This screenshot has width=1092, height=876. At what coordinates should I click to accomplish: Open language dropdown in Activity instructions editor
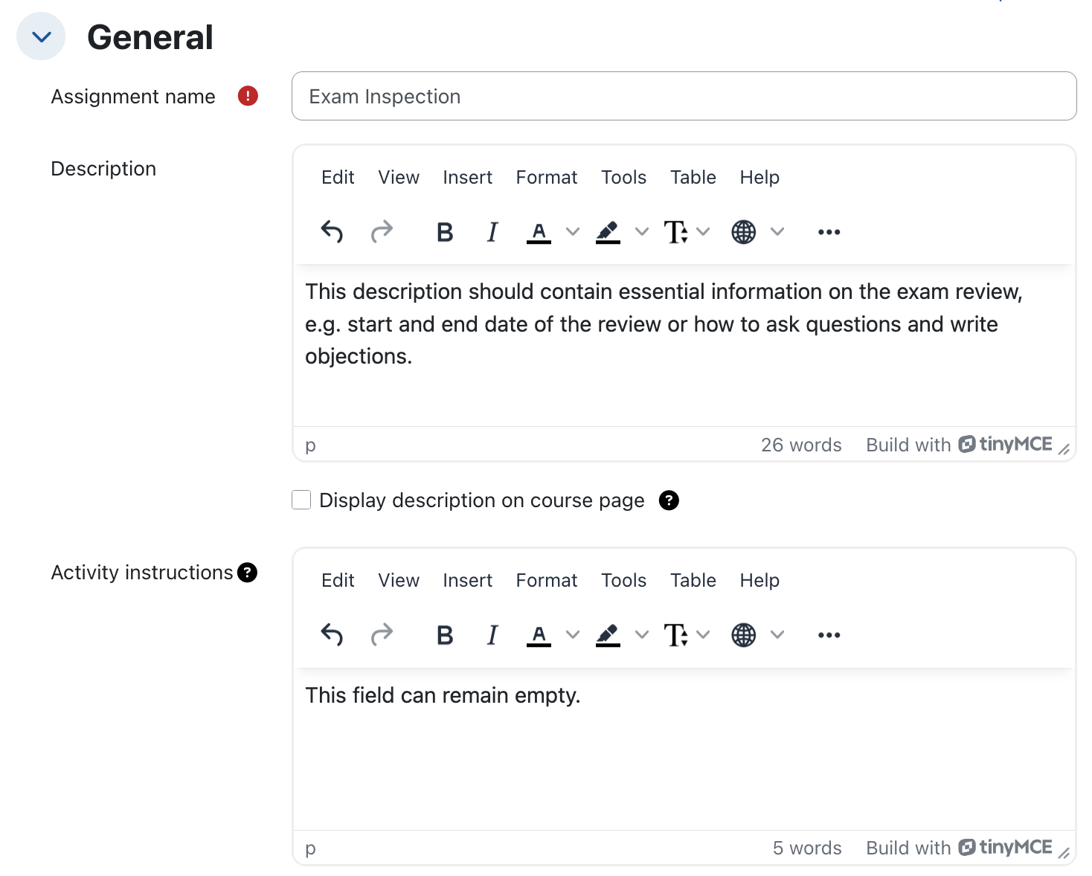[x=777, y=635]
